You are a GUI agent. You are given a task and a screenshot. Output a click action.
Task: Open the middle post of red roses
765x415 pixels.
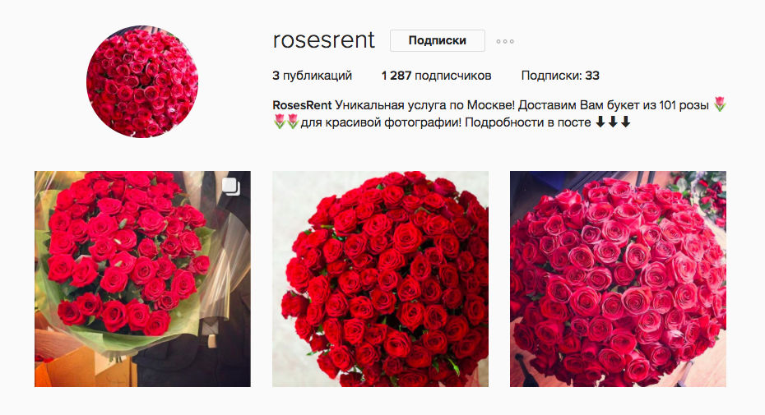coord(380,279)
